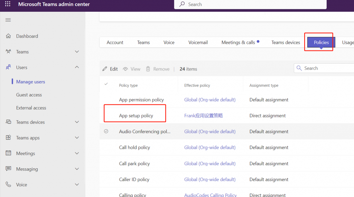Expand the Teams devices section chevron

tap(77, 122)
